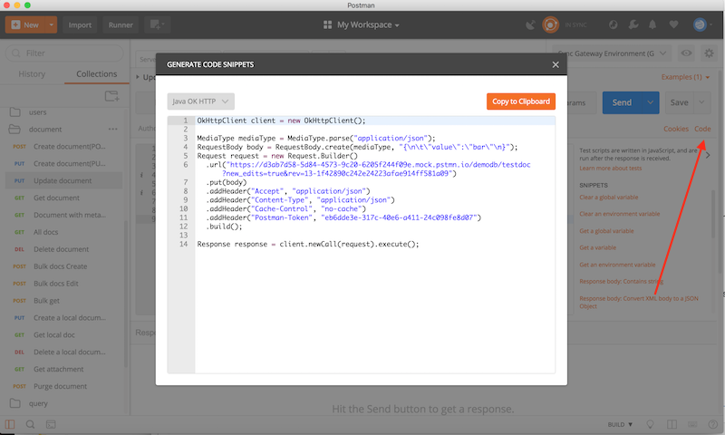The width and height of the screenshot is (725, 435).
Task: Click Copy to Clipboard button
Action: click(520, 101)
